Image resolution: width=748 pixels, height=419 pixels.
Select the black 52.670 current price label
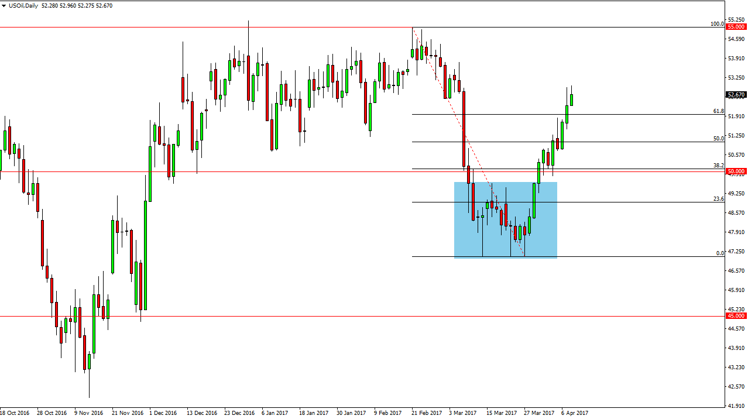(x=736, y=95)
